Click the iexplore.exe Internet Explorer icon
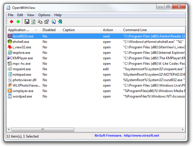Screen dimensions: 193x147 point(10,53)
